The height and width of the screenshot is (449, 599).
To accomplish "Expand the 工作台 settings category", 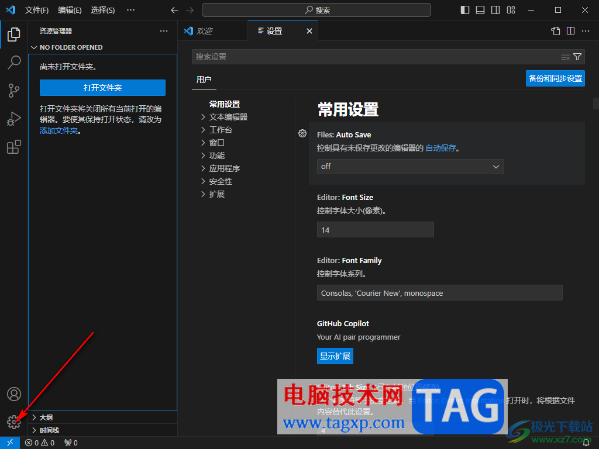I will point(221,130).
